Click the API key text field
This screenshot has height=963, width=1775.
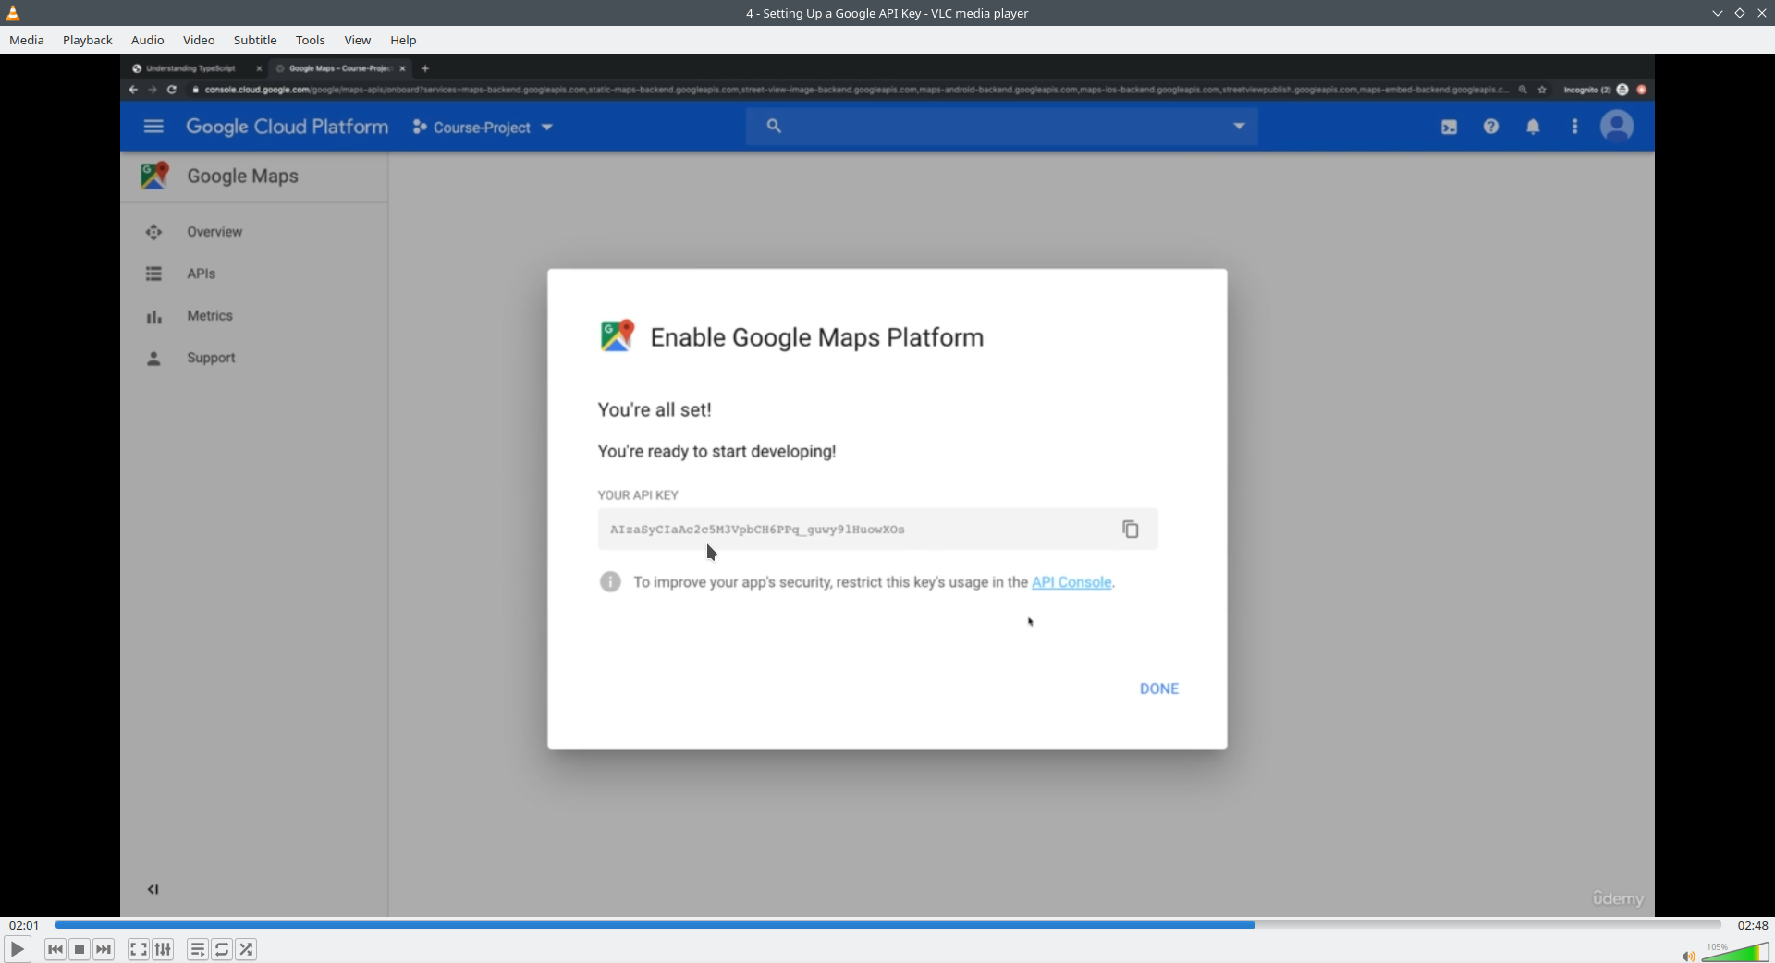[x=877, y=530]
